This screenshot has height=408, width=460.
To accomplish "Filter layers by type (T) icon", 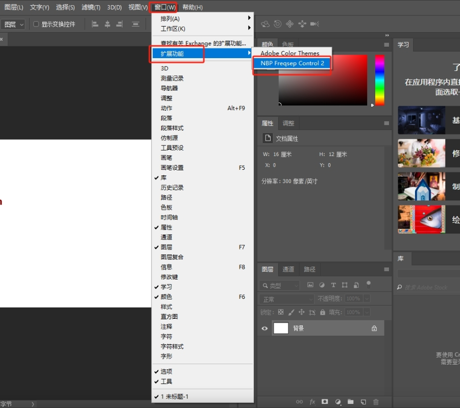I will (x=333, y=285).
